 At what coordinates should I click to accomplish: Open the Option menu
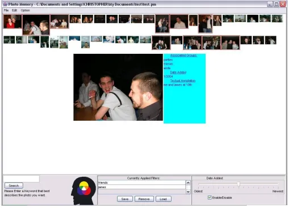pyautogui.click(x=25, y=10)
